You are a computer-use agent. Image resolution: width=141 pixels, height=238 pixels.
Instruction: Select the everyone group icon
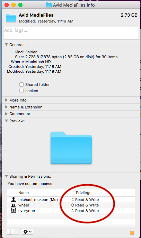(14, 211)
